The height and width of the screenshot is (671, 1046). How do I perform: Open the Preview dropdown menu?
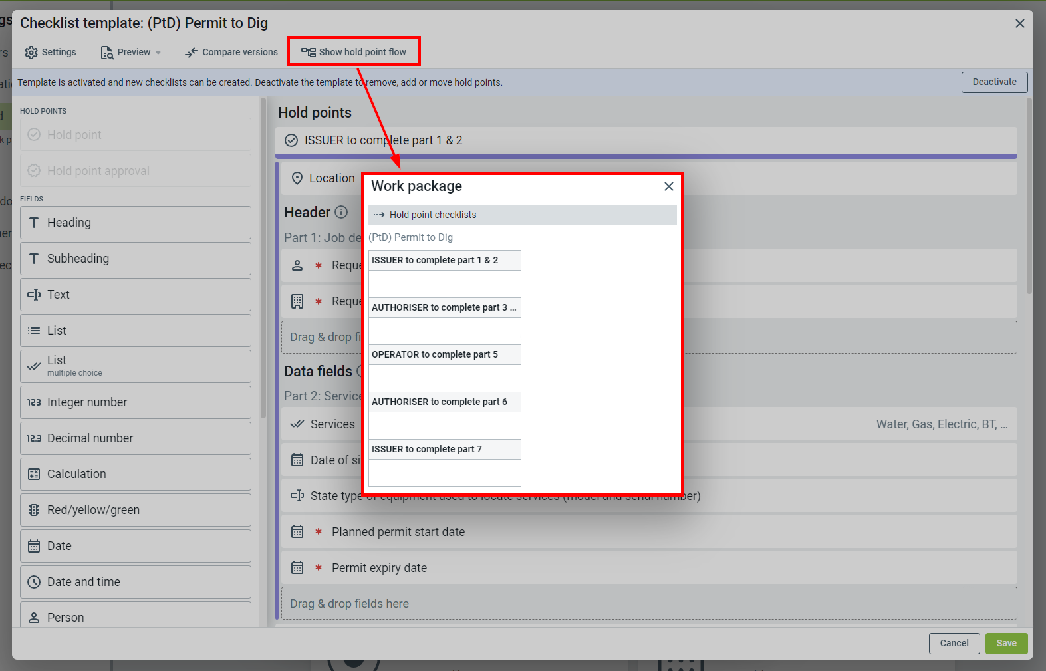click(131, 53)
